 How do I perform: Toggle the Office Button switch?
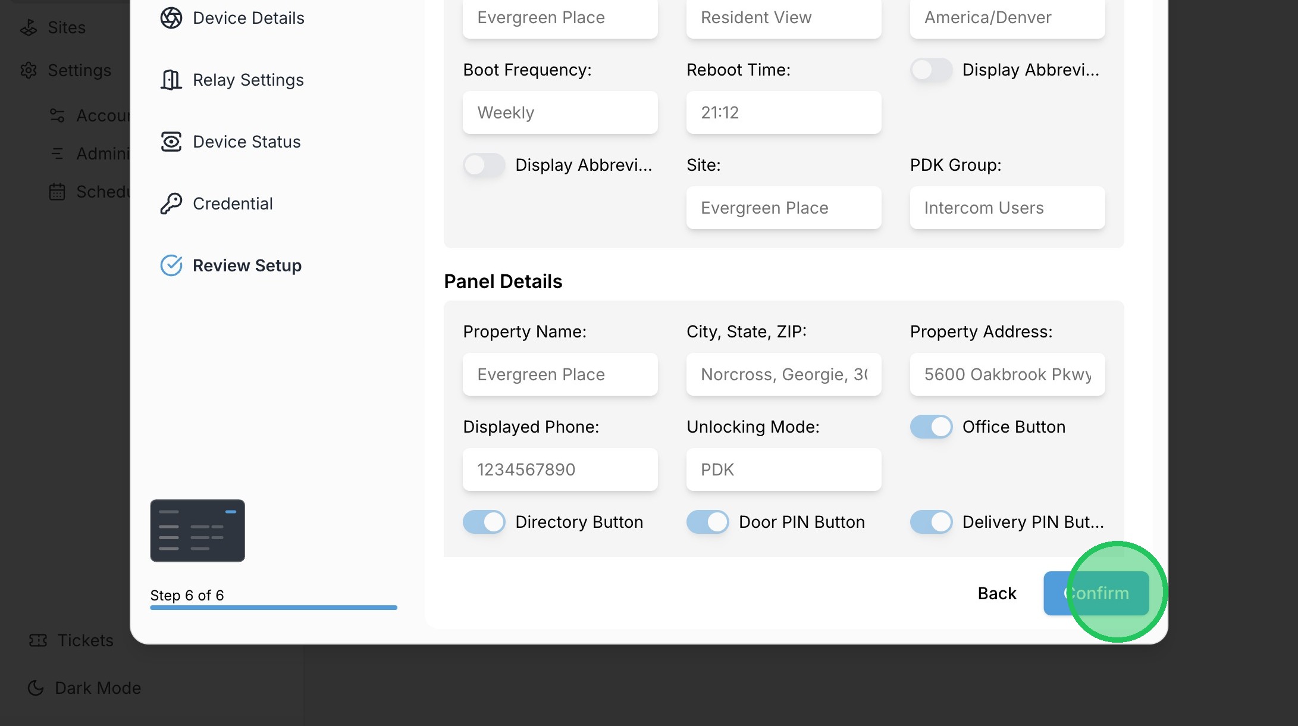click(x=931, y=427)
